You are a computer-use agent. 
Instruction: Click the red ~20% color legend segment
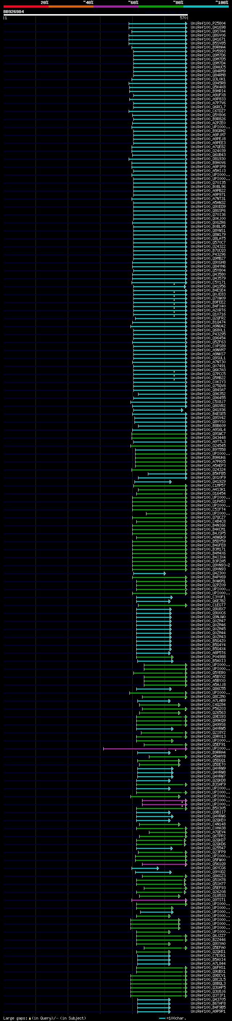pos(26,7)
